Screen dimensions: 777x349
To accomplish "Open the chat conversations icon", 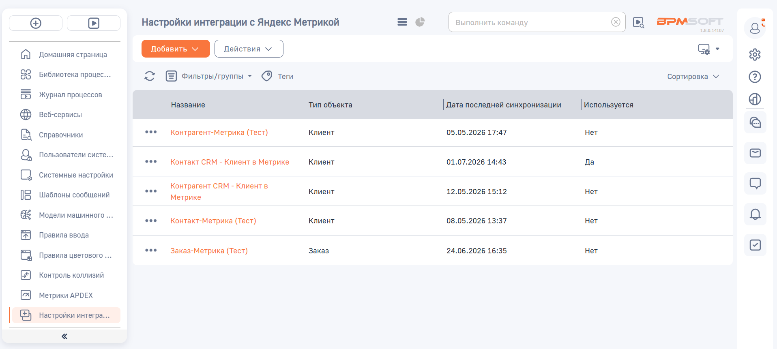I will [755, 122].
